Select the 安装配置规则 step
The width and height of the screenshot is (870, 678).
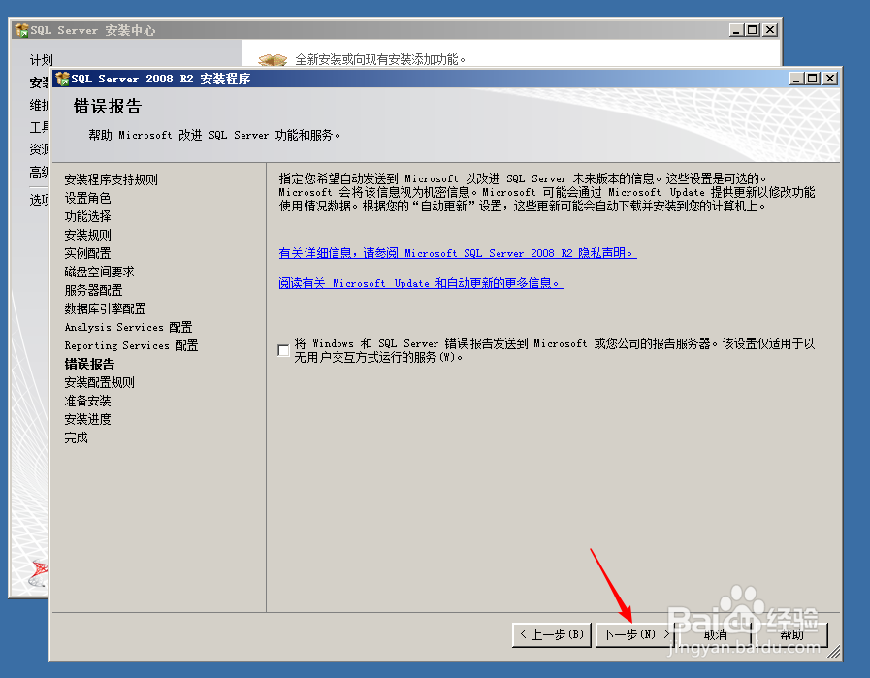point(99,382)
